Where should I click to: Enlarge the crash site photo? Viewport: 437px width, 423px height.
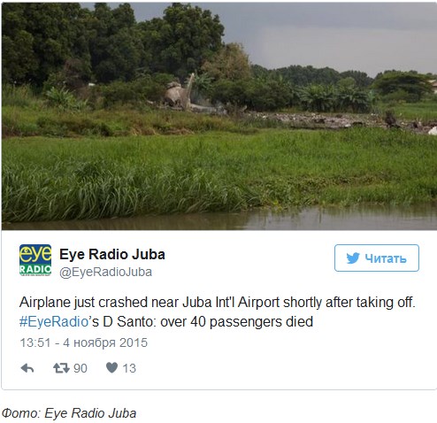[x=219, y=116]
